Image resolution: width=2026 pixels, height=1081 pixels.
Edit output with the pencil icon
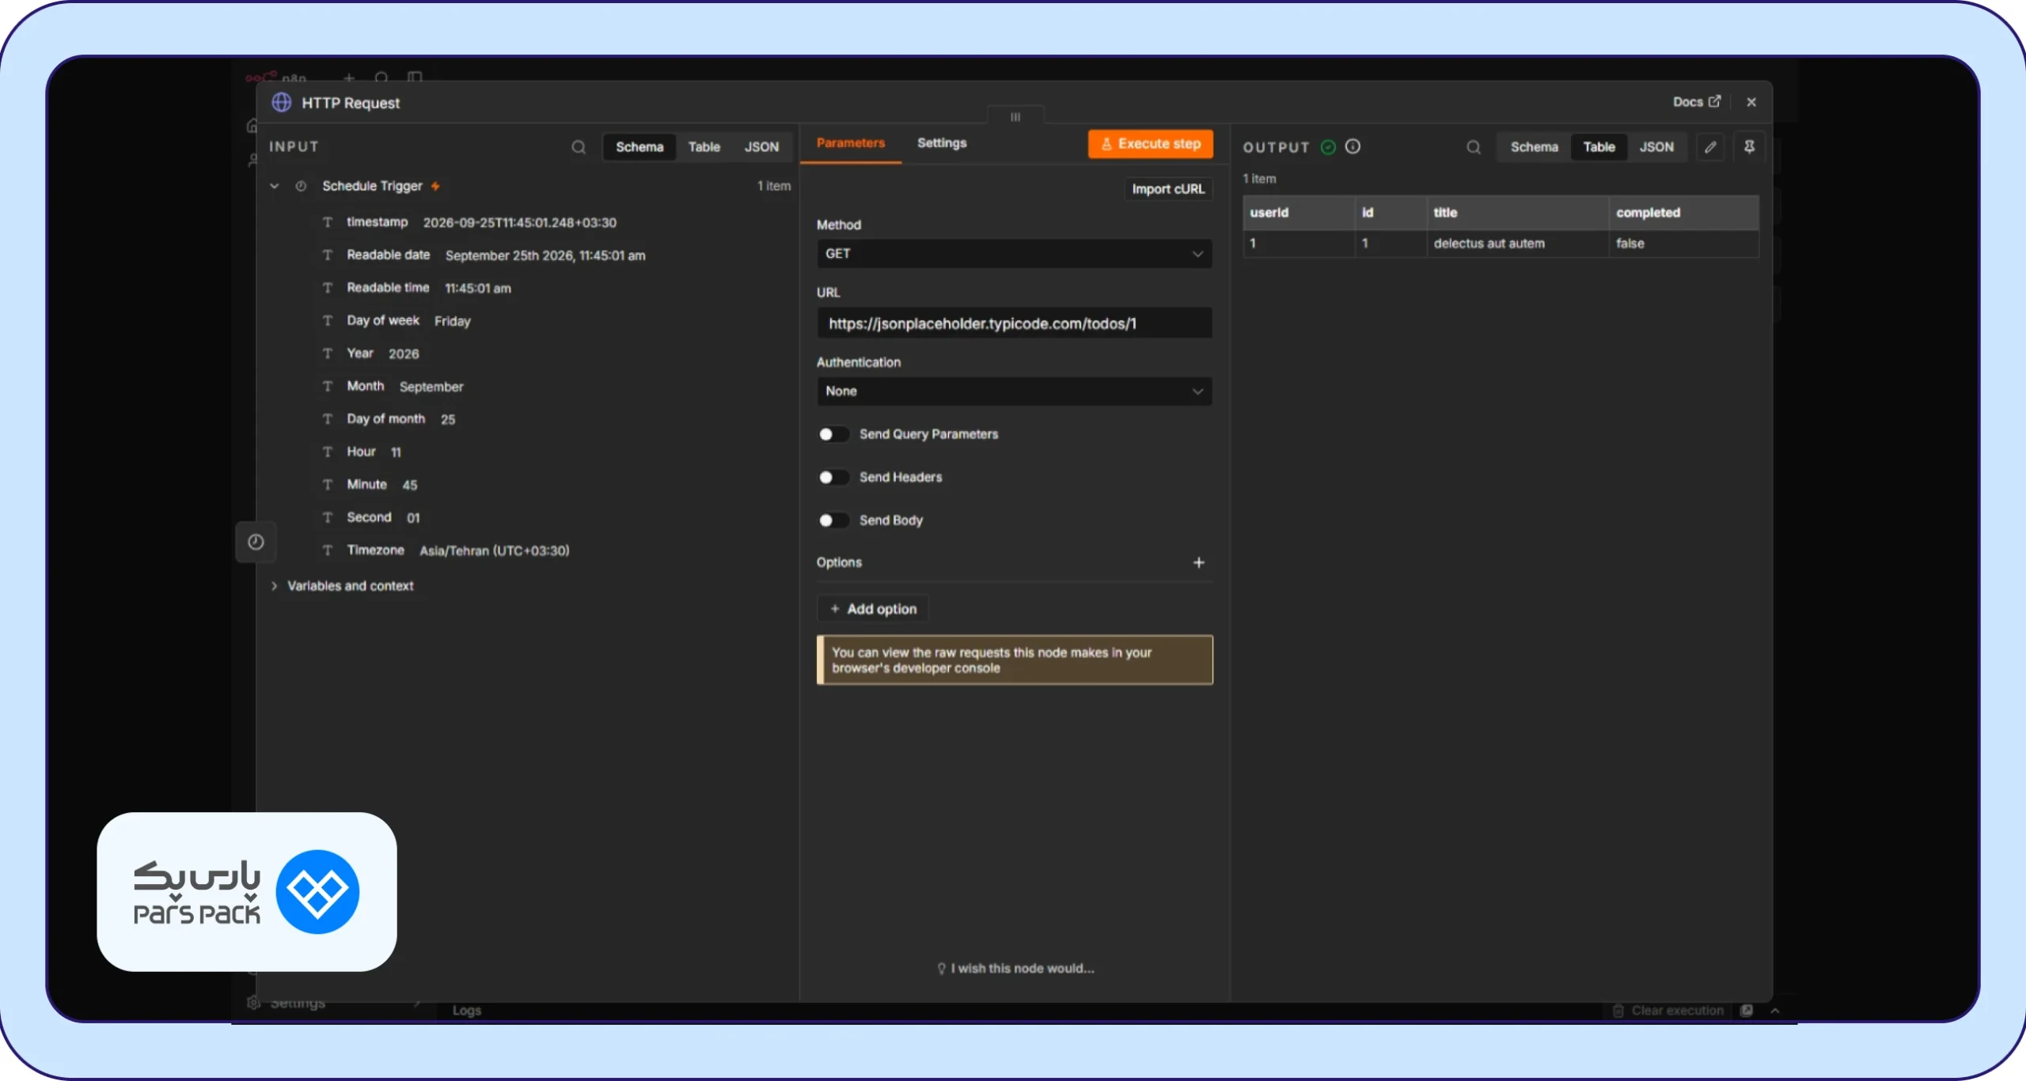click(1710, 147)
